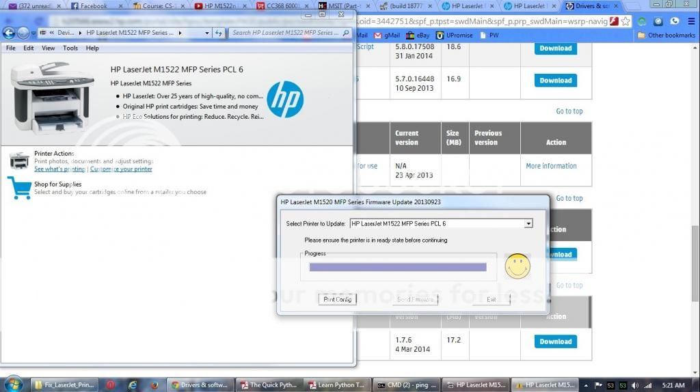Open CMD (2) - ping from taskbar
700x392 pixels.
pyautogui.click(x=407, y=385)
